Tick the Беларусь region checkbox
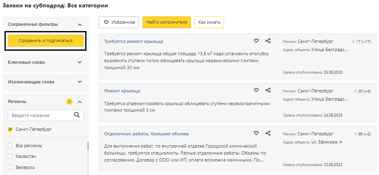 point(10,167)
